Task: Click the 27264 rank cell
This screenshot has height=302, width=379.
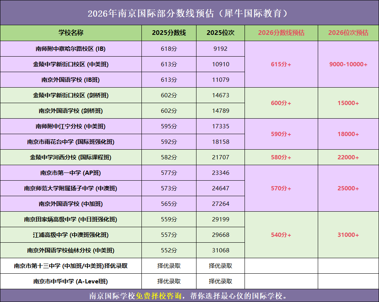Action: pyautogui.click(x=221, y=204)
